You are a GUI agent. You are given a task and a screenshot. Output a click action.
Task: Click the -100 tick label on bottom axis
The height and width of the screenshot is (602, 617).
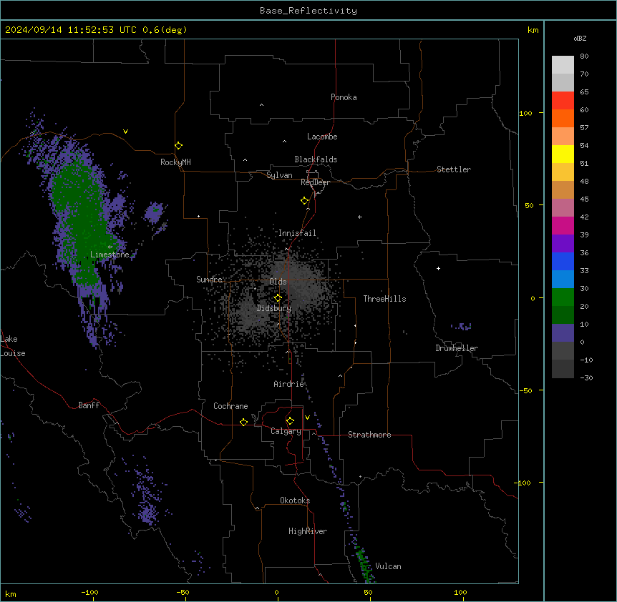tap(89, 592)
